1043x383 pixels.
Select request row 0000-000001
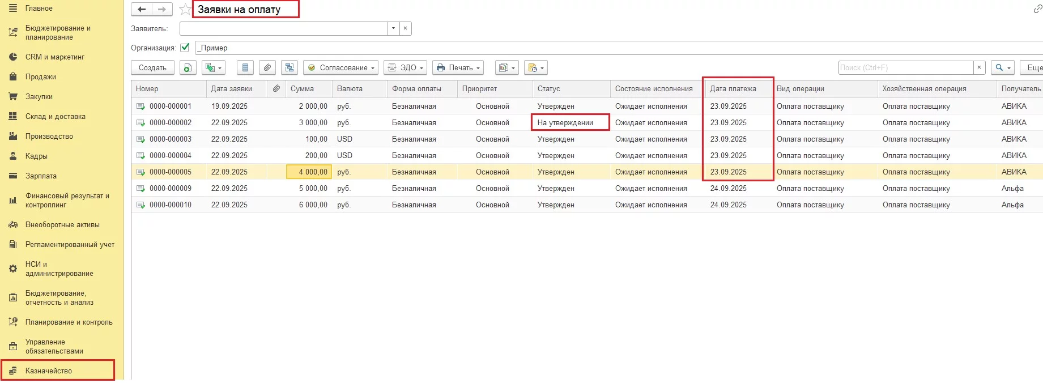tap(587, 106)
